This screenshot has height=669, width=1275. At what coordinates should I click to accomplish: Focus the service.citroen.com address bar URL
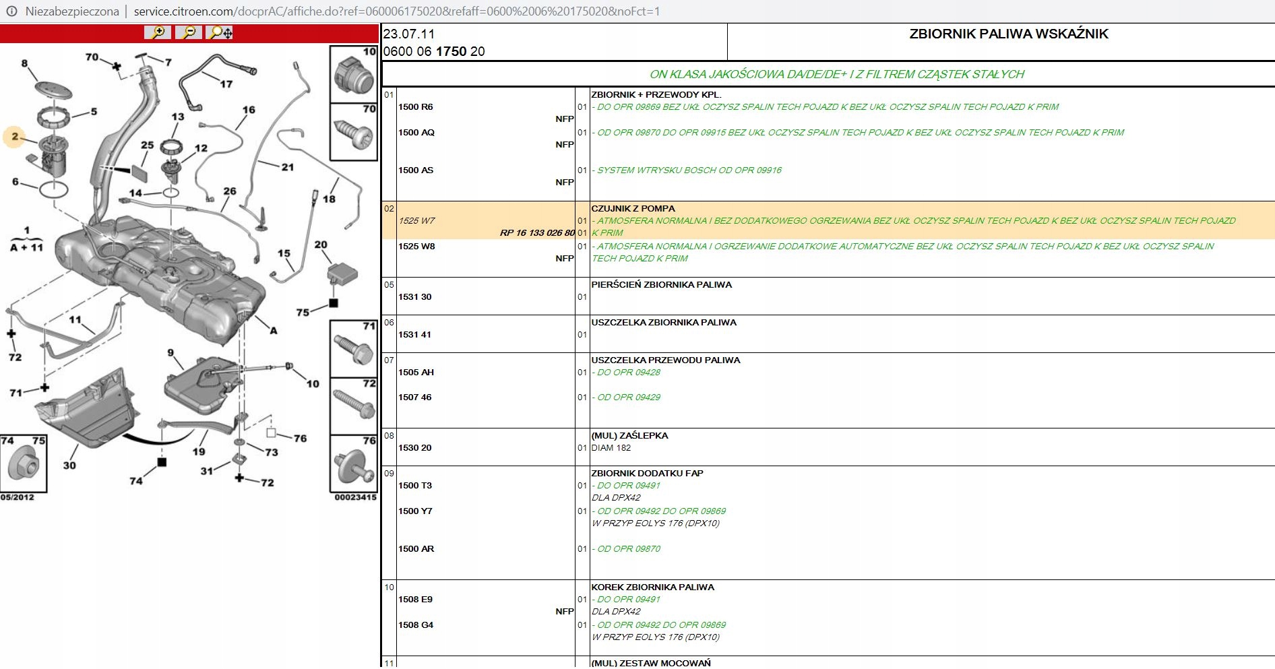point(397,11)
